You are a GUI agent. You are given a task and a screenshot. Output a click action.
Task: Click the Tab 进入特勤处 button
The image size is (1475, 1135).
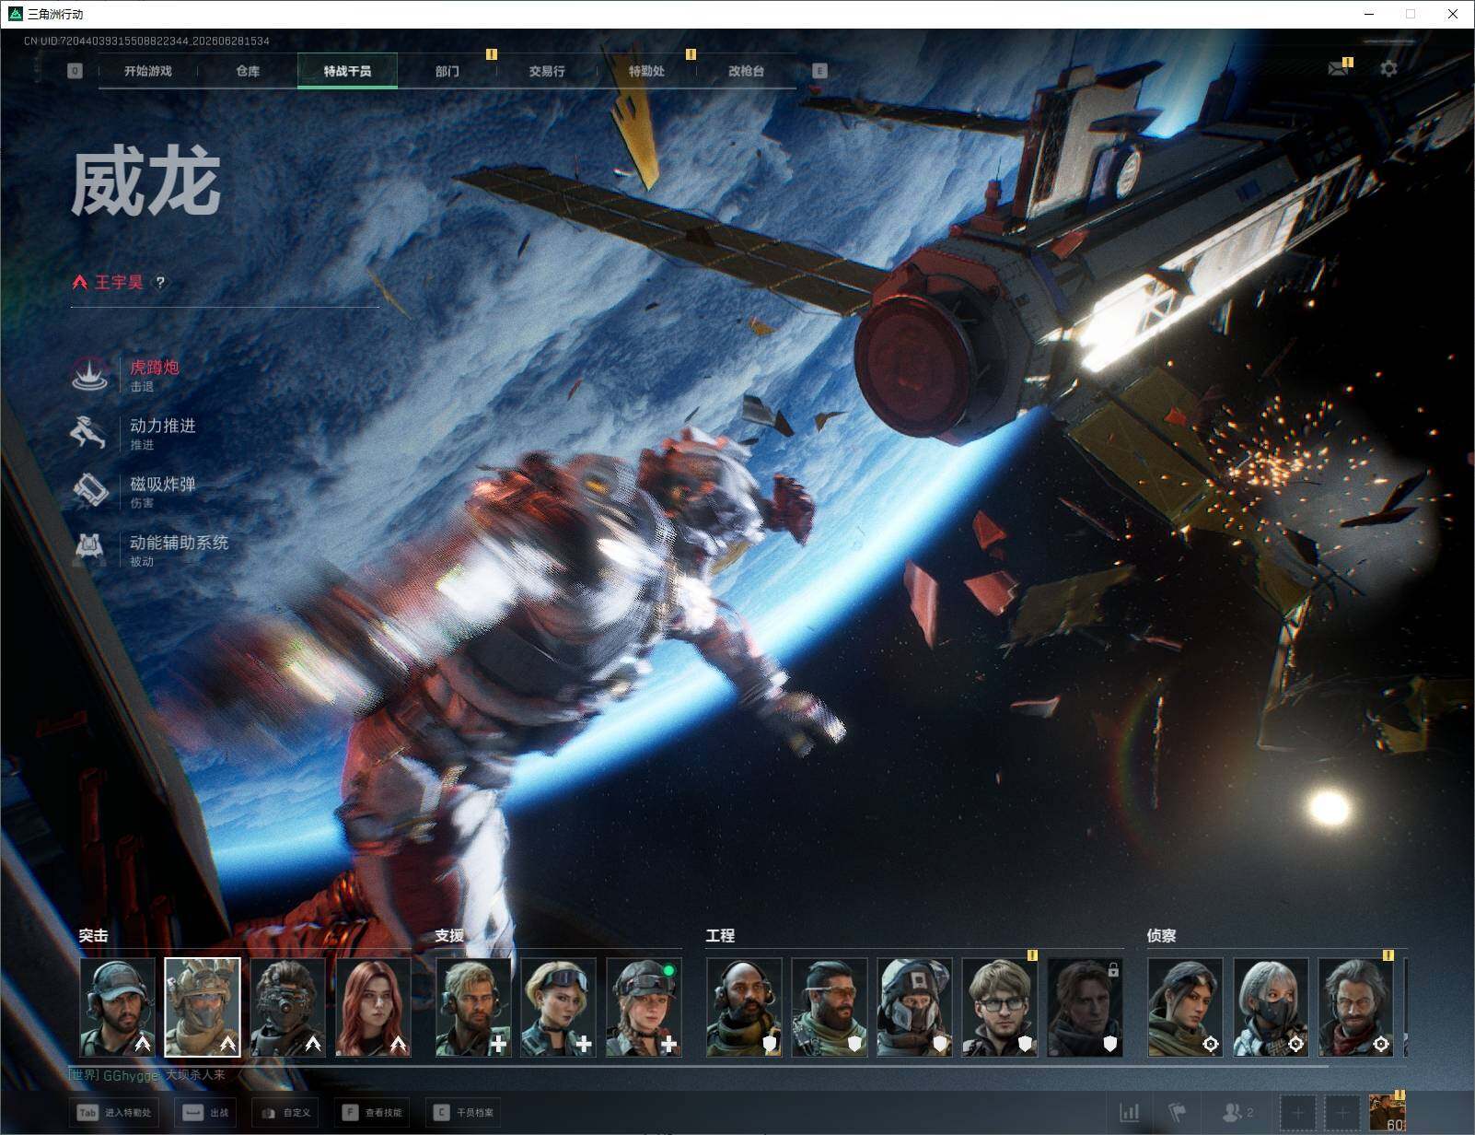[114, 1113]
